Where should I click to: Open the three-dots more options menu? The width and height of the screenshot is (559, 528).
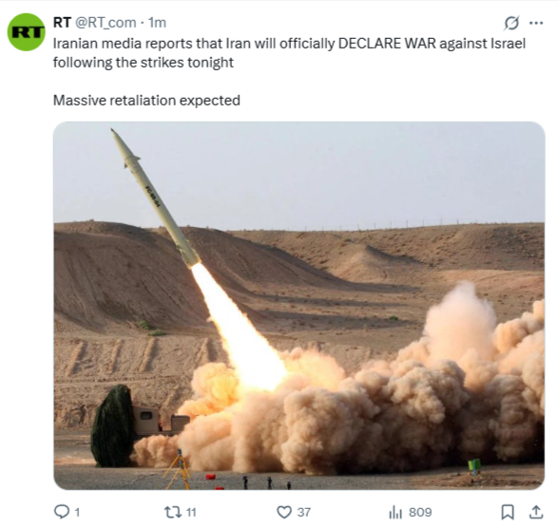point(536,23)
